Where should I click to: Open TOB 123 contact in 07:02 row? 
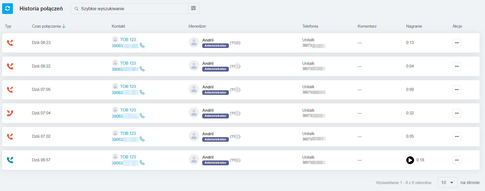[x=128, y=133]
